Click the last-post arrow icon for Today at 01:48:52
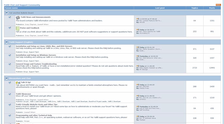The height and width of the screenshot is (124, 224). [x=138, y=96]
